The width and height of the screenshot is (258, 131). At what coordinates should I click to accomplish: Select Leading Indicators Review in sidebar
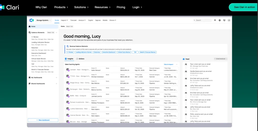[41, 42]
